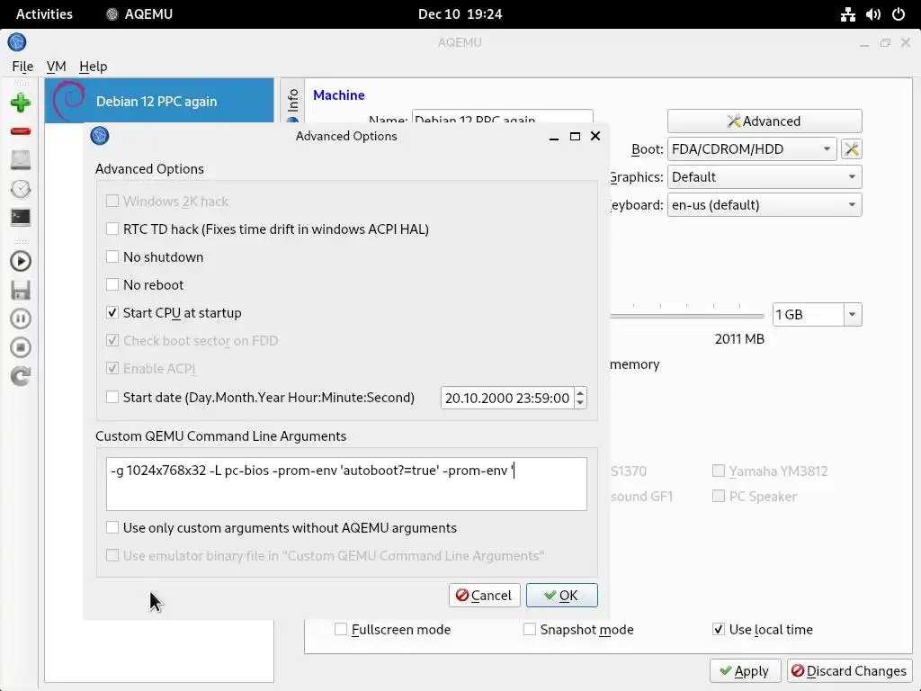The height and width of the screenshot is (691, 921).
Task: Click the Stop VM icon
Action: pos(21,347)
